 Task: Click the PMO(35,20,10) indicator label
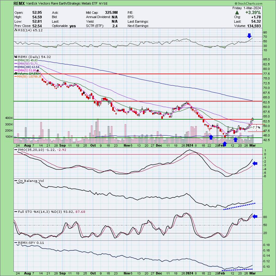click(31, 150)
